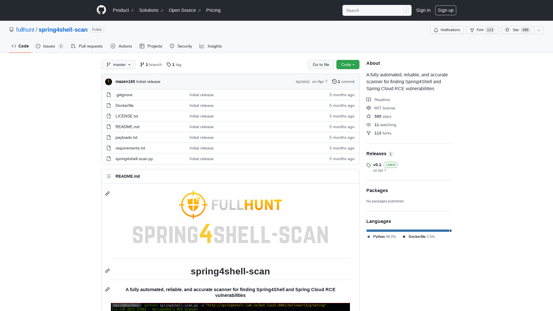553x311 pixels.
Task: Click the file icon next to spring4shell-scan.py
Action: click(x=109, y=159)
